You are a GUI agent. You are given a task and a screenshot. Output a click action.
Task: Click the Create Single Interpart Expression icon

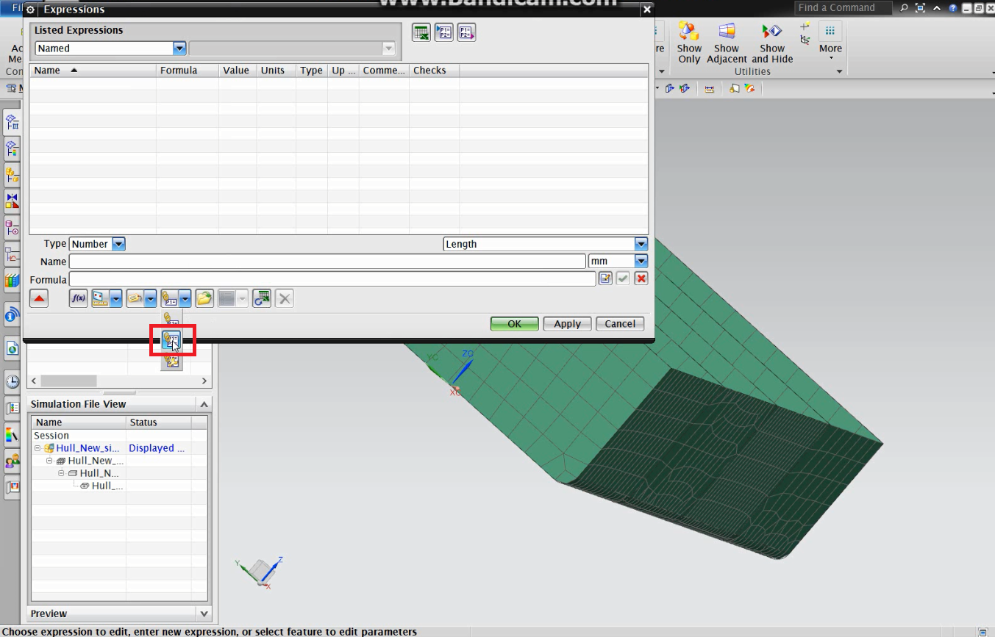point(169,298)
